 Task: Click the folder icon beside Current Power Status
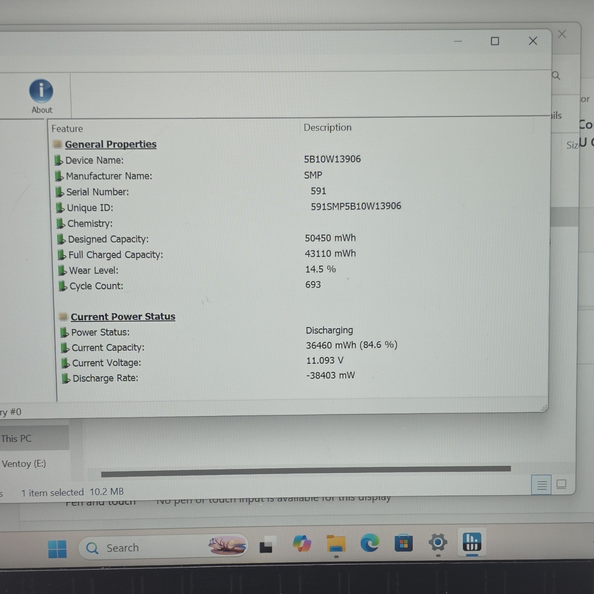(x=63, y=317)
